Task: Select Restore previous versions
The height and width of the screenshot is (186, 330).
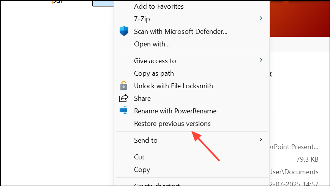Action: tap(172, 124)
